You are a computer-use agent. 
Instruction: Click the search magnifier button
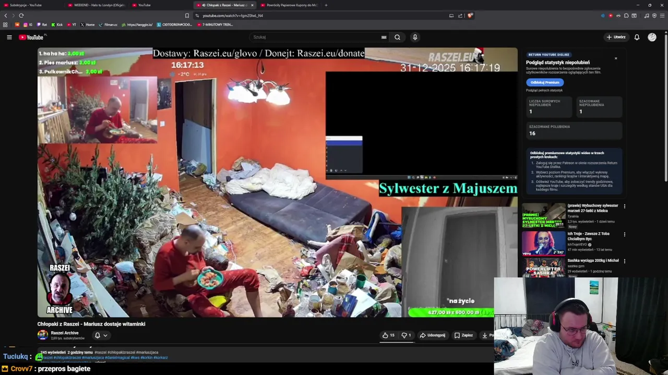pyautogui.click(x=397, y=37)
